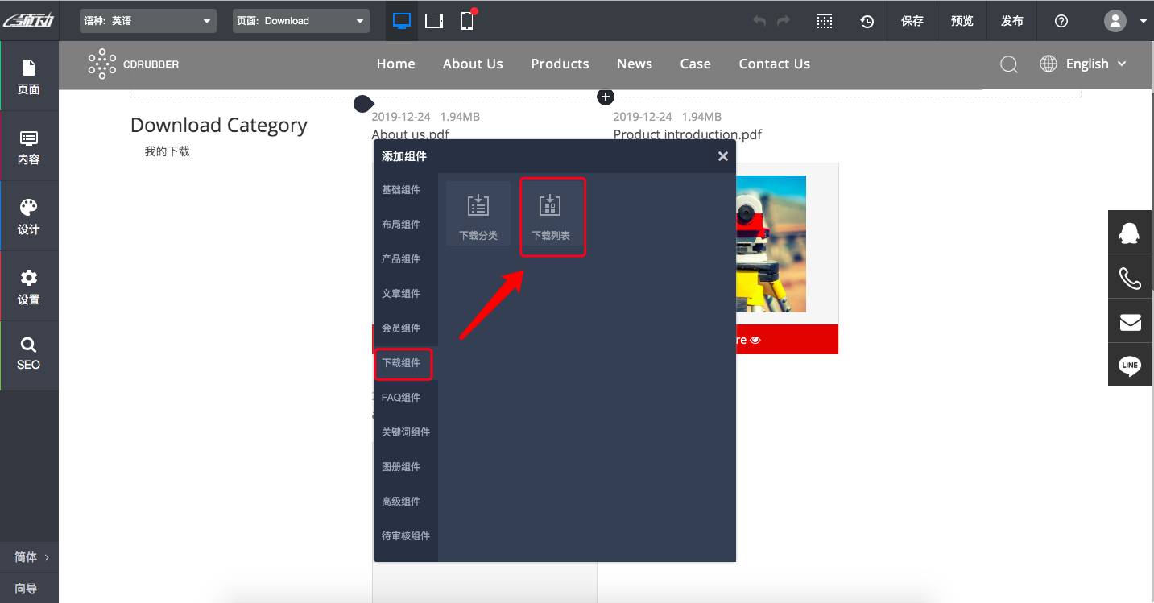Image resolution: width=1154 pixels, height=603 pixels.
Task: Open the 设计 design sidebar panel
Action: pos(29,217)
